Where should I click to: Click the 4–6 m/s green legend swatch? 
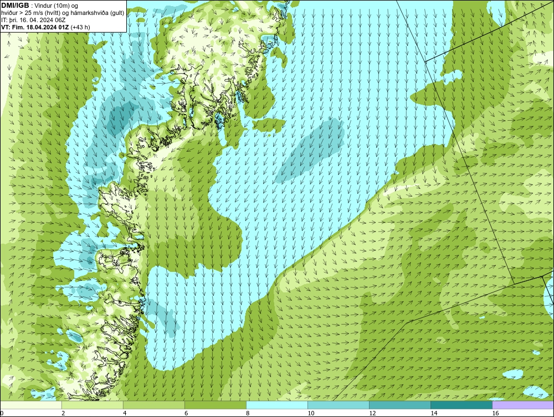point(153,405)
